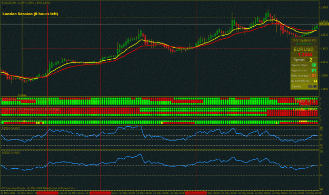The image size is (329, 195).
Task: Click the current price tag on price axis
Action: pyautogui.click(x=324, y=24)
